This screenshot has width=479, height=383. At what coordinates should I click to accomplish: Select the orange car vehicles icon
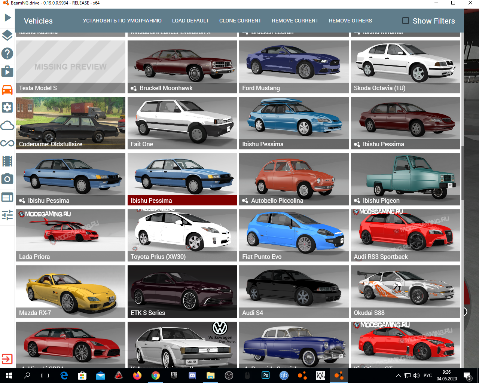click(x=7, y=90)
